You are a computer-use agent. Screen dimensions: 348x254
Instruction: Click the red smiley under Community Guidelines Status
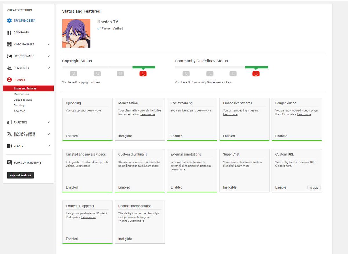click(256, 74)
